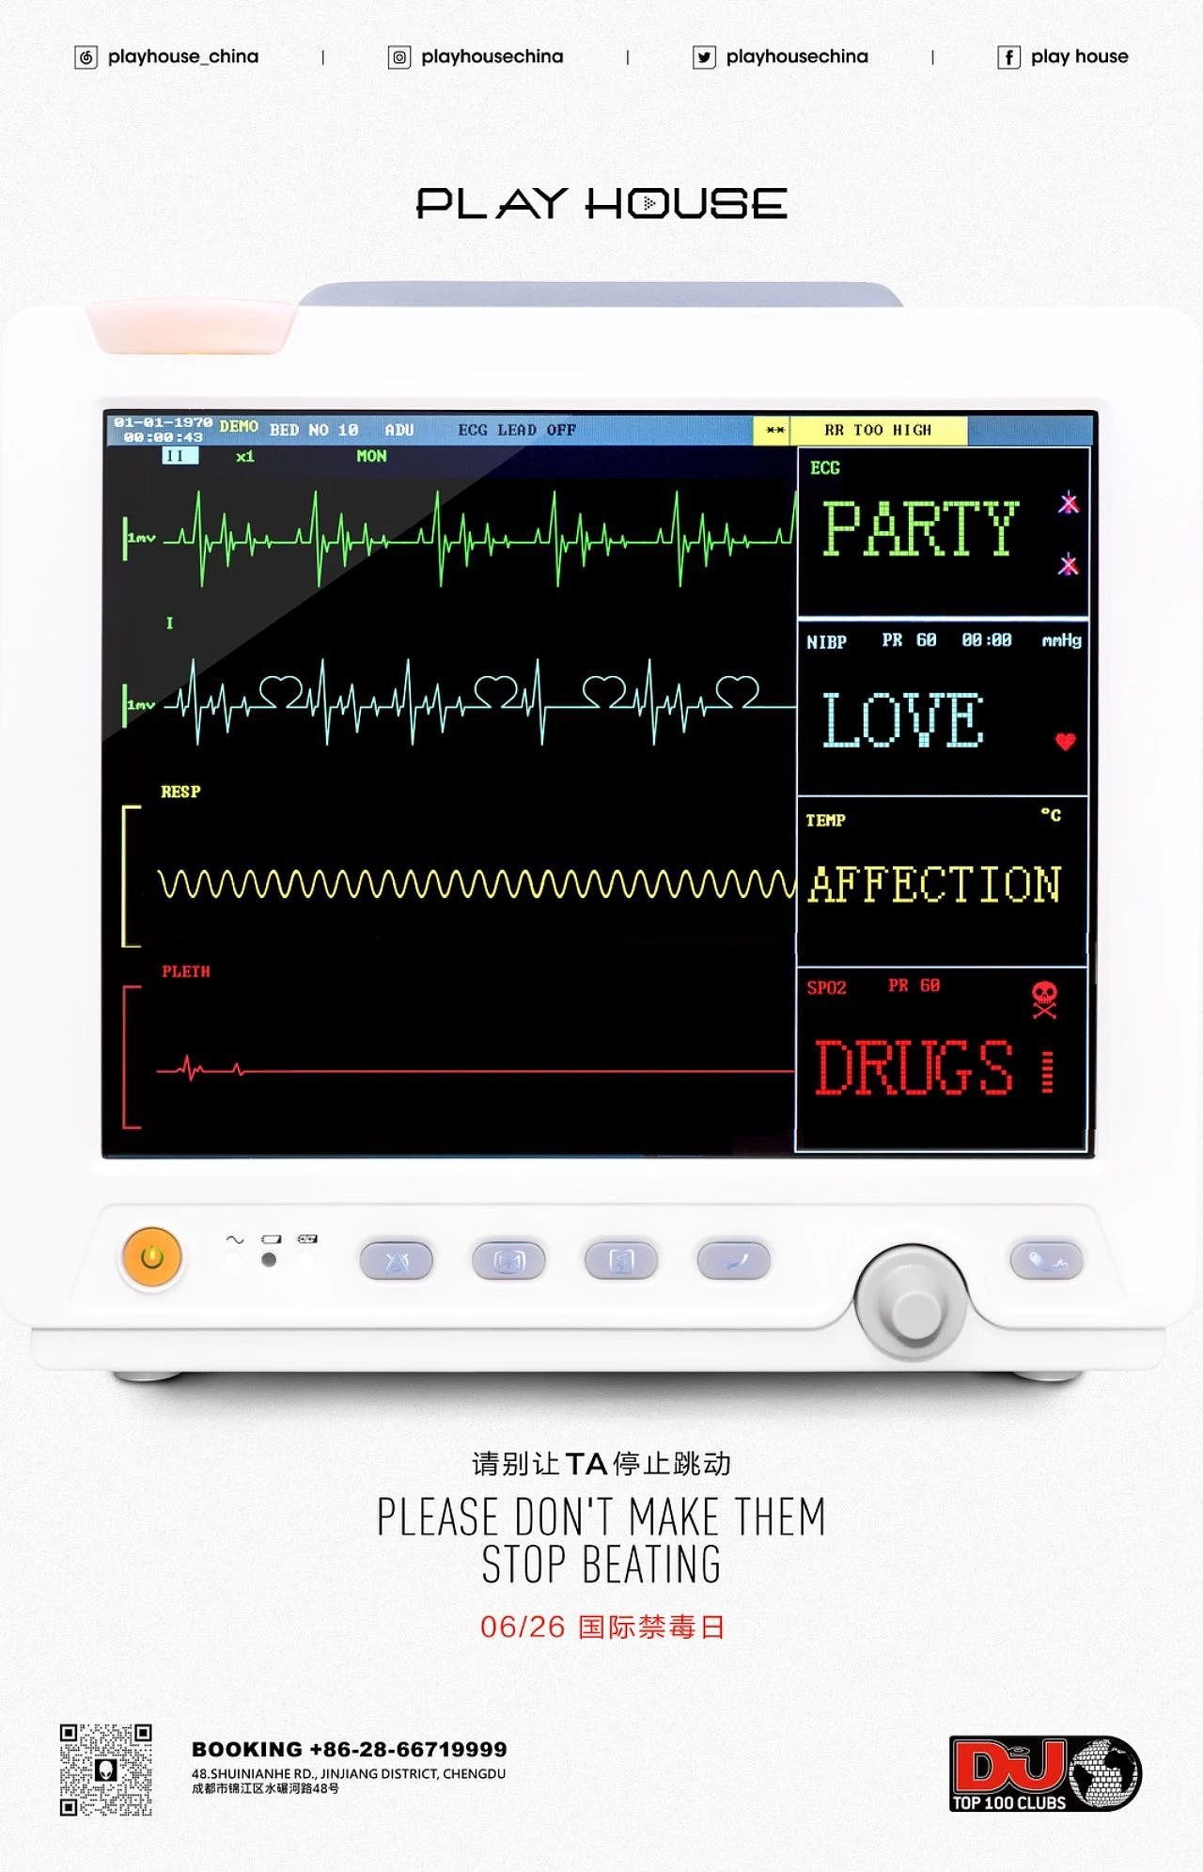Click the 'ECG LEAD OFF' status message
The width and height of the screenshot is (1203, 1872).
(517, 430)
